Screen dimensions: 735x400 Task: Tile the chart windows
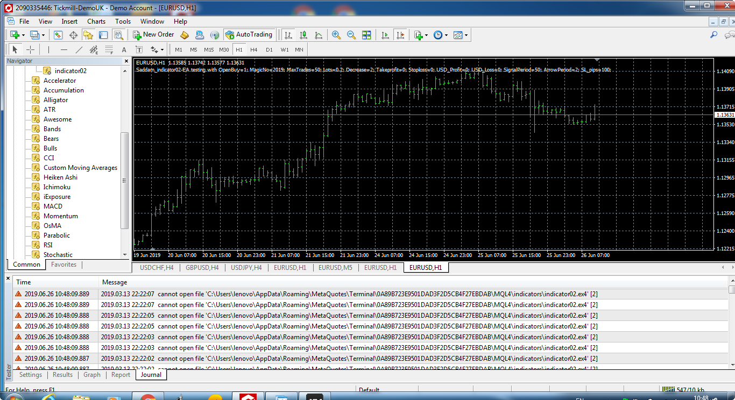coord(366,35)
